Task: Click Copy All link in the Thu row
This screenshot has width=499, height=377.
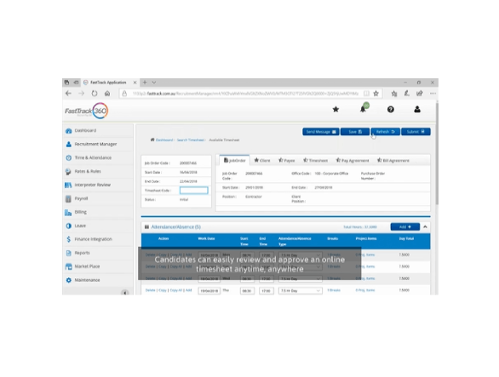Action: coord(176,290)
